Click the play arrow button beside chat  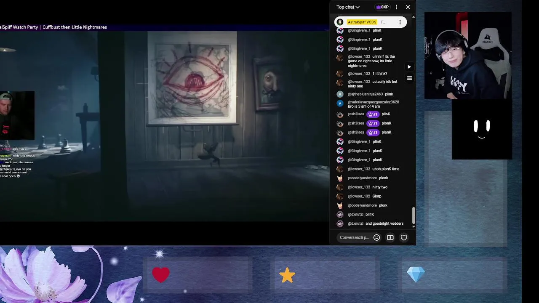pos(409,67)
